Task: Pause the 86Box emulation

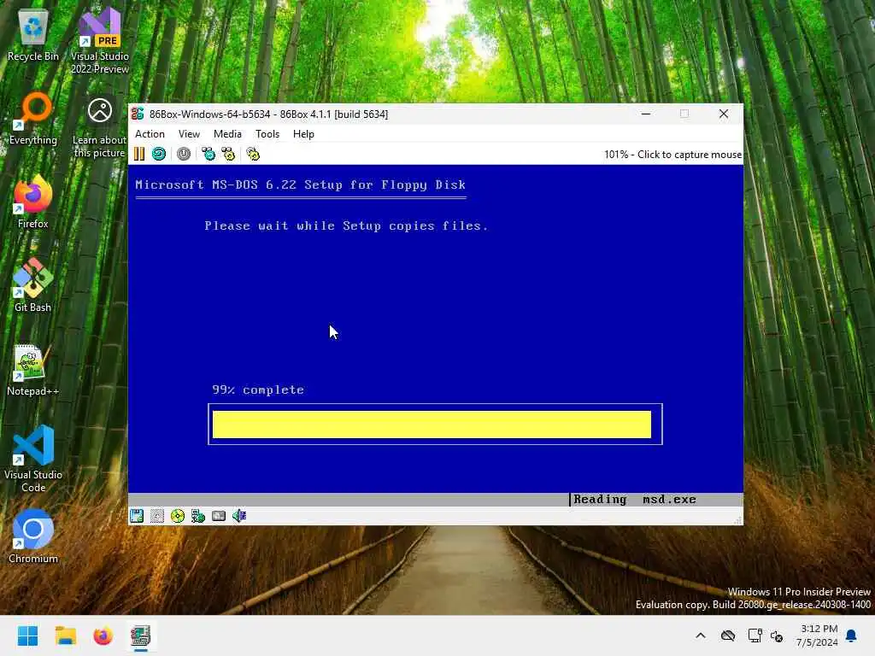Action: (139, 154)
